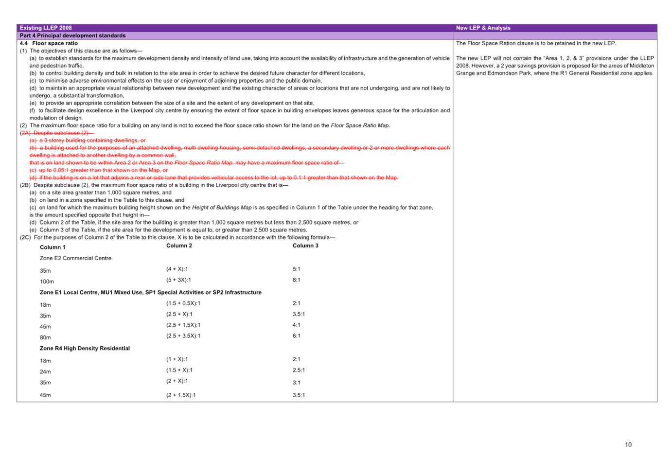This screenshot has width=672, height=475.
Task: Click struck-through '(c) up to 0.05:1 greater' line
Action: (x=99, y=170)
